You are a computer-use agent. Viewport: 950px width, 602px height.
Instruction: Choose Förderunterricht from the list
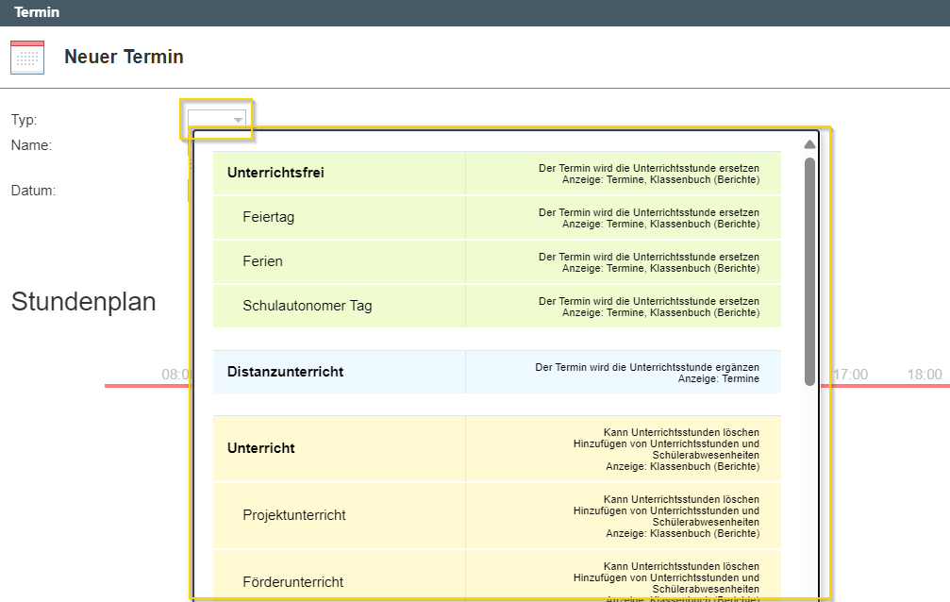coord(497,576)
